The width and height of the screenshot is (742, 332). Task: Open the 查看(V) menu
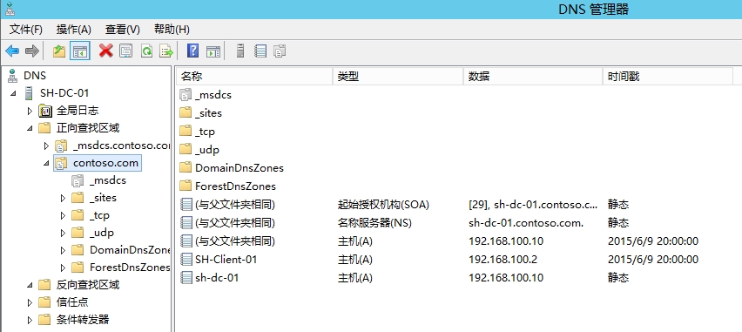coord(123,30)
